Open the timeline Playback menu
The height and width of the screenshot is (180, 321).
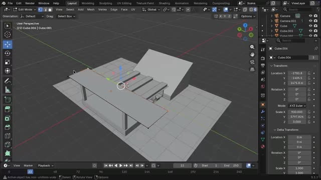(x=46, y=165)
